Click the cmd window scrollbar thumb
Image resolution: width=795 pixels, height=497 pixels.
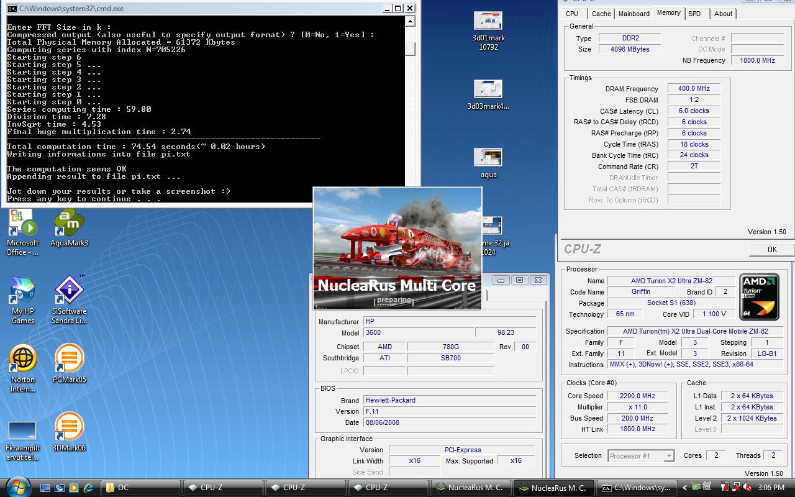pyautogui.click(x=410, y=49)
